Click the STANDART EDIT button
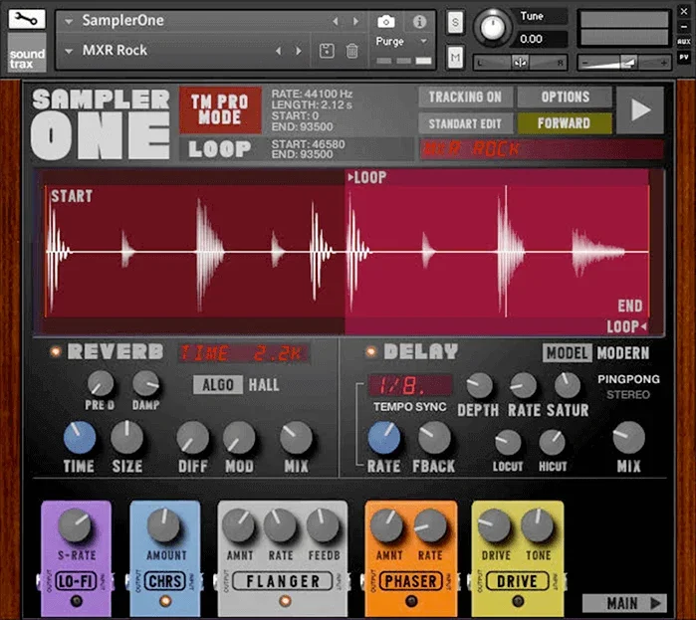This screenshot has height=620, width=696. tap(465, 123)
